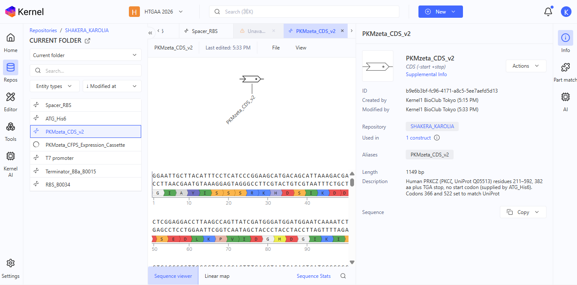Screen dimensions: 577x285
Task: Expand the Current folder dropdown
Action: 86,55
